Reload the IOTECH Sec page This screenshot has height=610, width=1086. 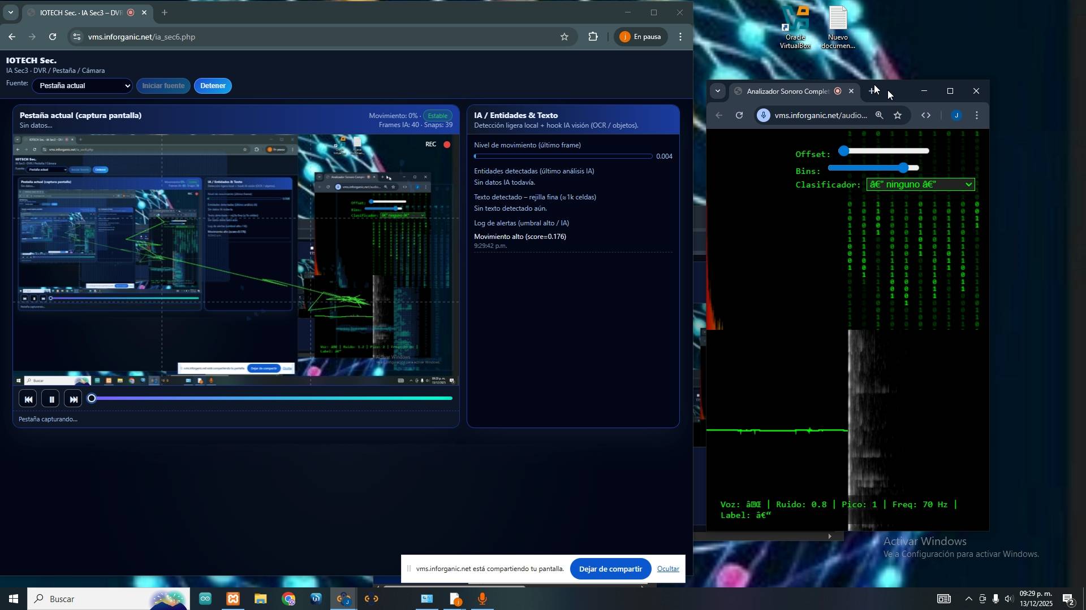click(x=53, y=37)
